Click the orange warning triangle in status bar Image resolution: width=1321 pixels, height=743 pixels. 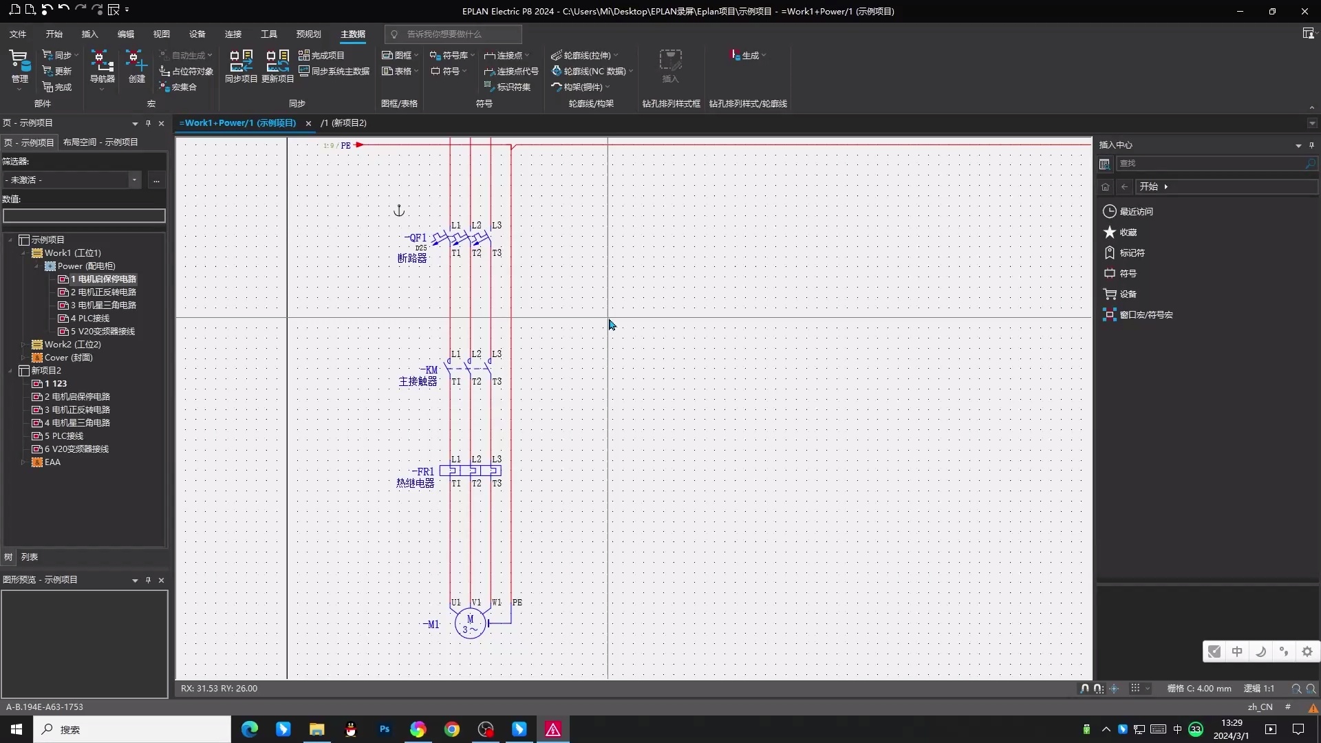[x=1313, y=707]
